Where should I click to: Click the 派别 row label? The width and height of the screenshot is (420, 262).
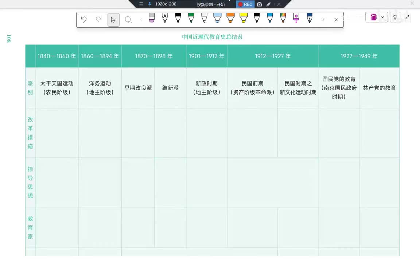[x=30, y=88]
